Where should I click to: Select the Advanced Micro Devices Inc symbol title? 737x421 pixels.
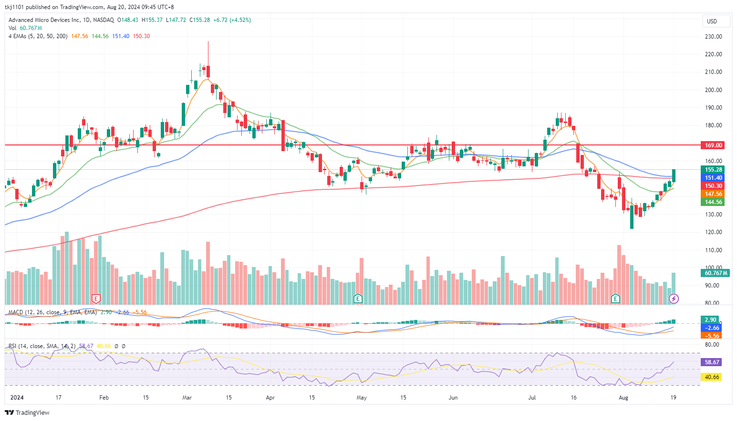pos(44,20)
